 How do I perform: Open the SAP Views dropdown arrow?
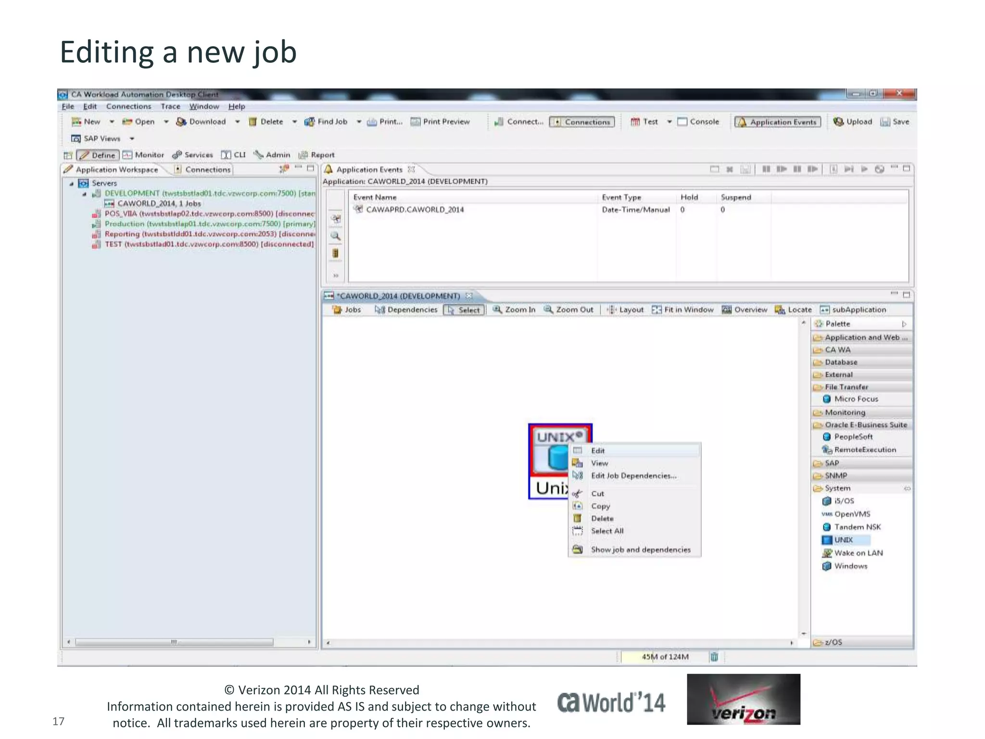pyautogui.click(x=132, y=139)
